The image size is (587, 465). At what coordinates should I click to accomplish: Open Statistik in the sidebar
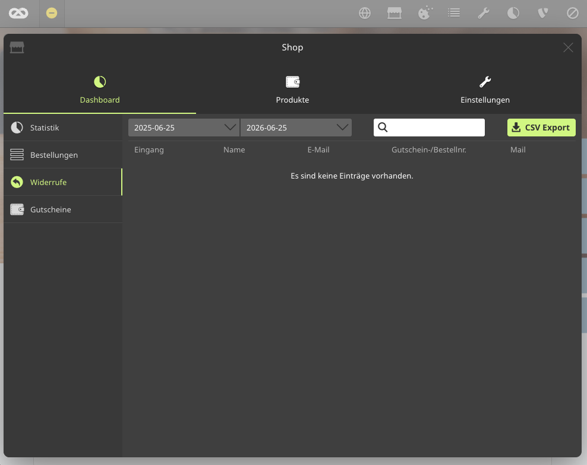coord(63,128)
